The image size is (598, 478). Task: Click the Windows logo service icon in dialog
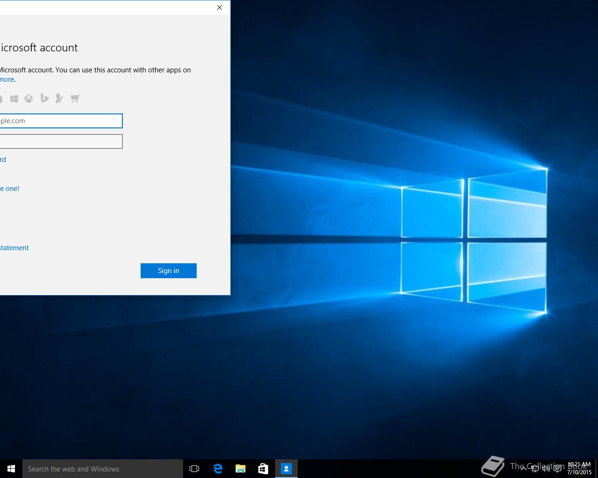(x=14, y=98)
